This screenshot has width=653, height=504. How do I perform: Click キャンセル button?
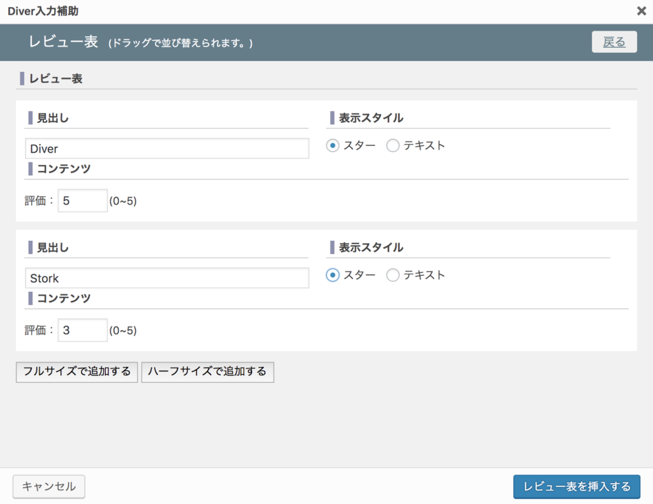click(48, 487)
